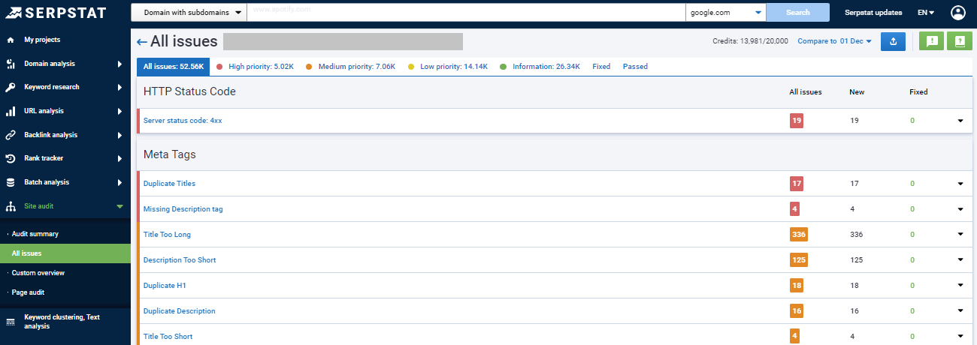This screenshot has width=977, height=345.
Task: Open Server status code 4xx link
Action: 183,121
